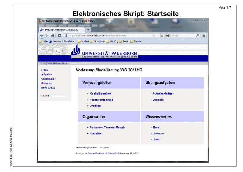Viewport: 243px width, 172px height.
Task: Open the Ziele link
Action: pos(156,128)
